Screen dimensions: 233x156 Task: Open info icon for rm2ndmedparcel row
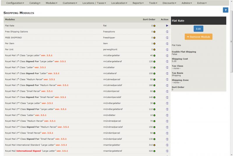[x=167, y=121]
